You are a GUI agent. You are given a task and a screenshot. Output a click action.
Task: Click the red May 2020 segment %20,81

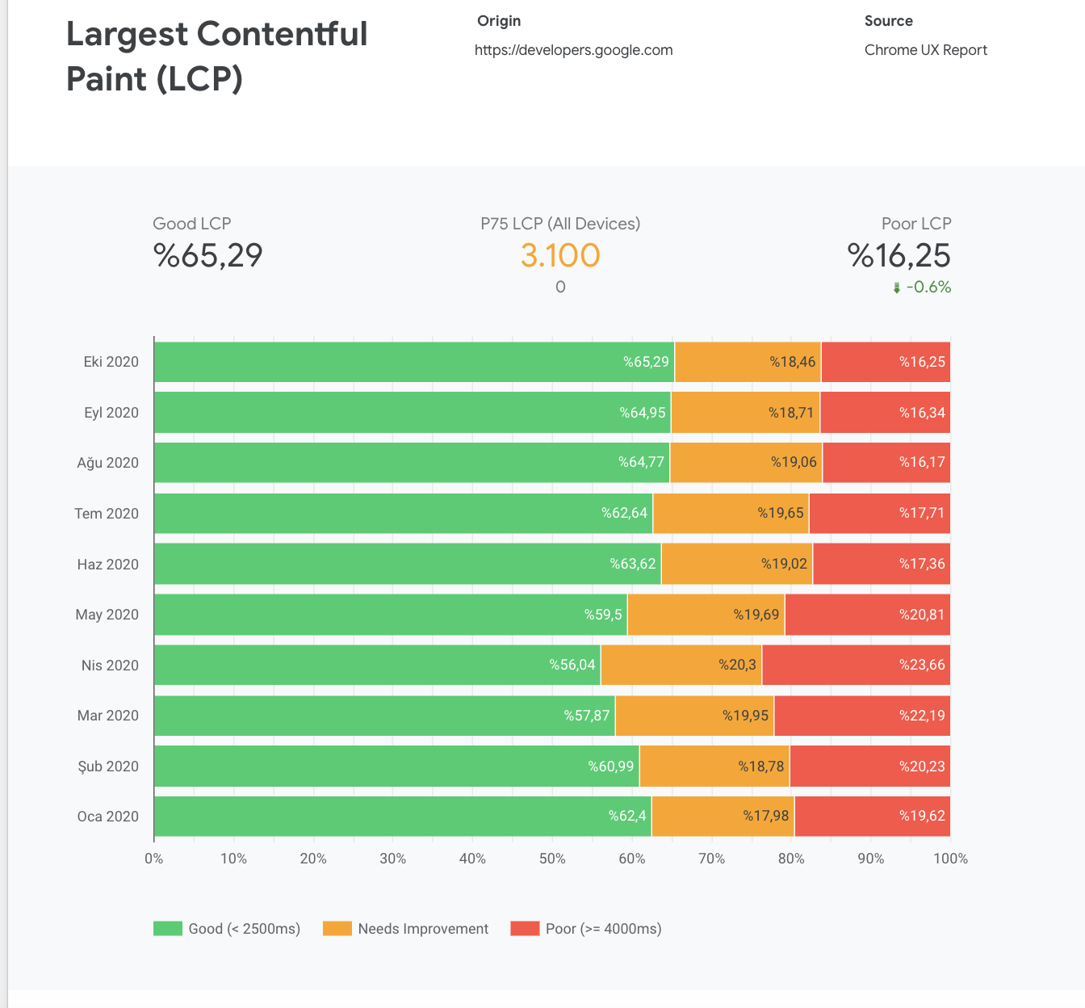click(868, 615)
